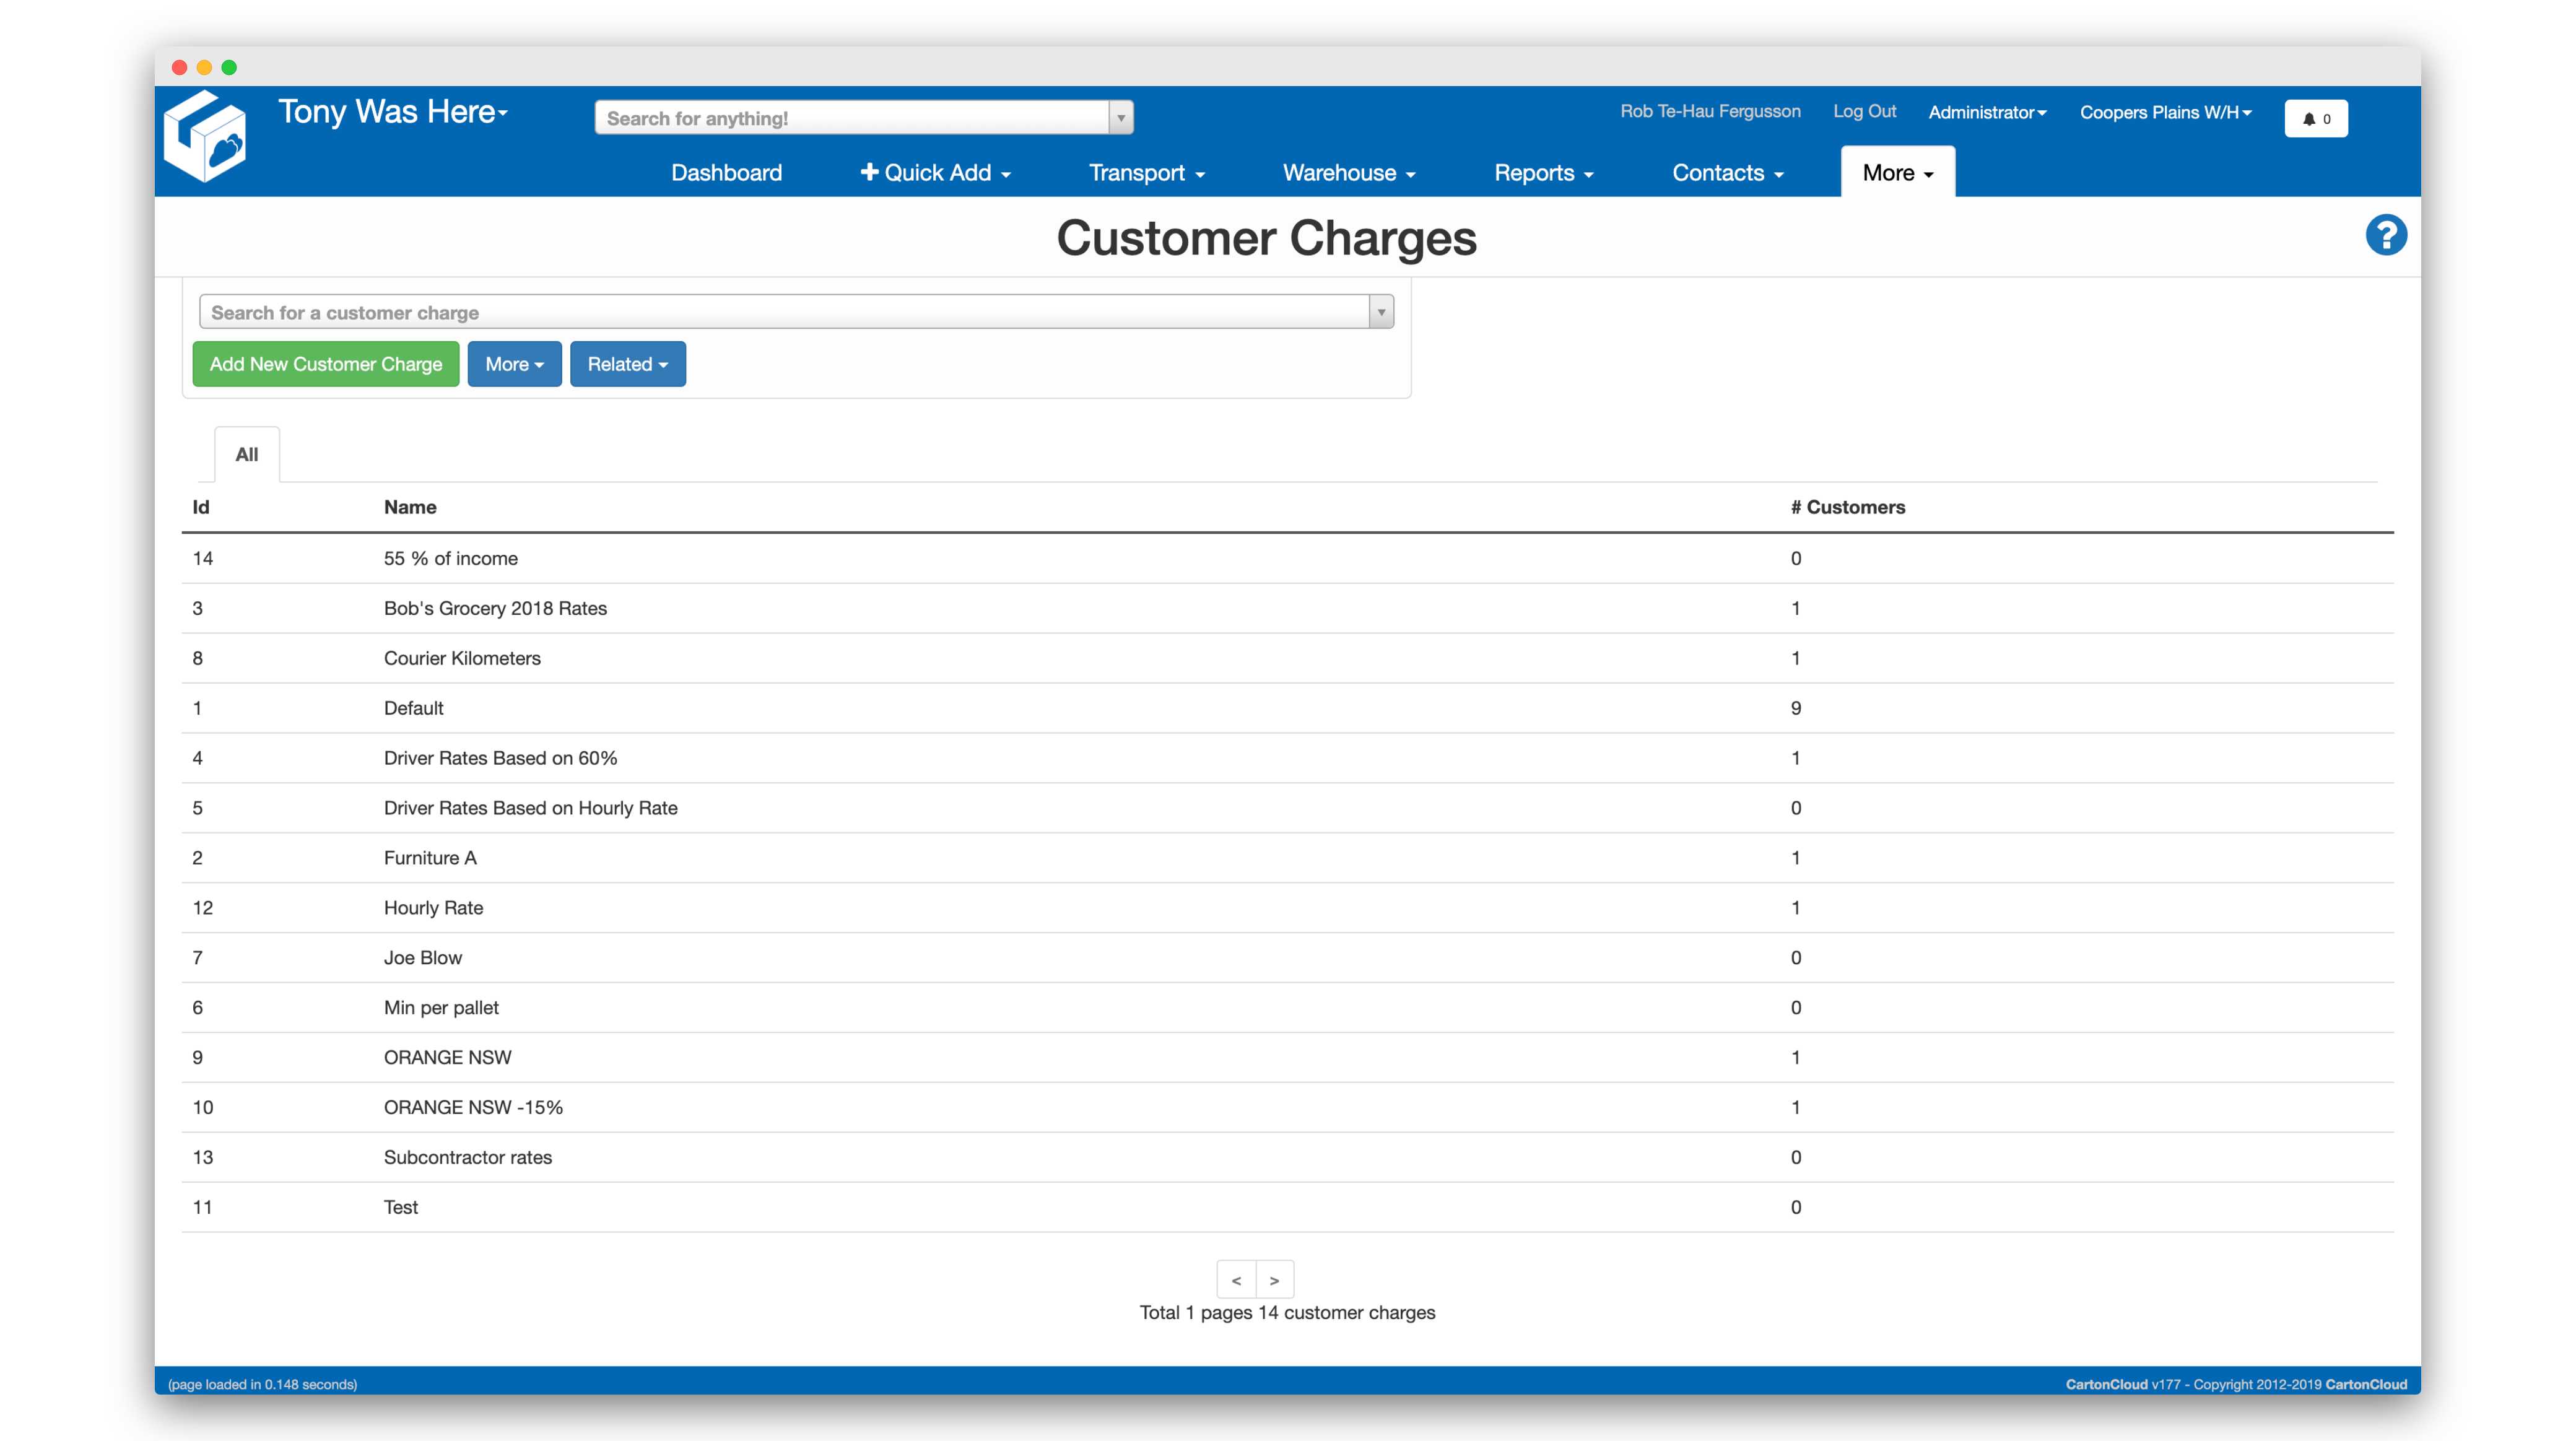Click Add New Customer Charge button
The height and width of the screenshot is (1441, 2576).
pos(325,364)
